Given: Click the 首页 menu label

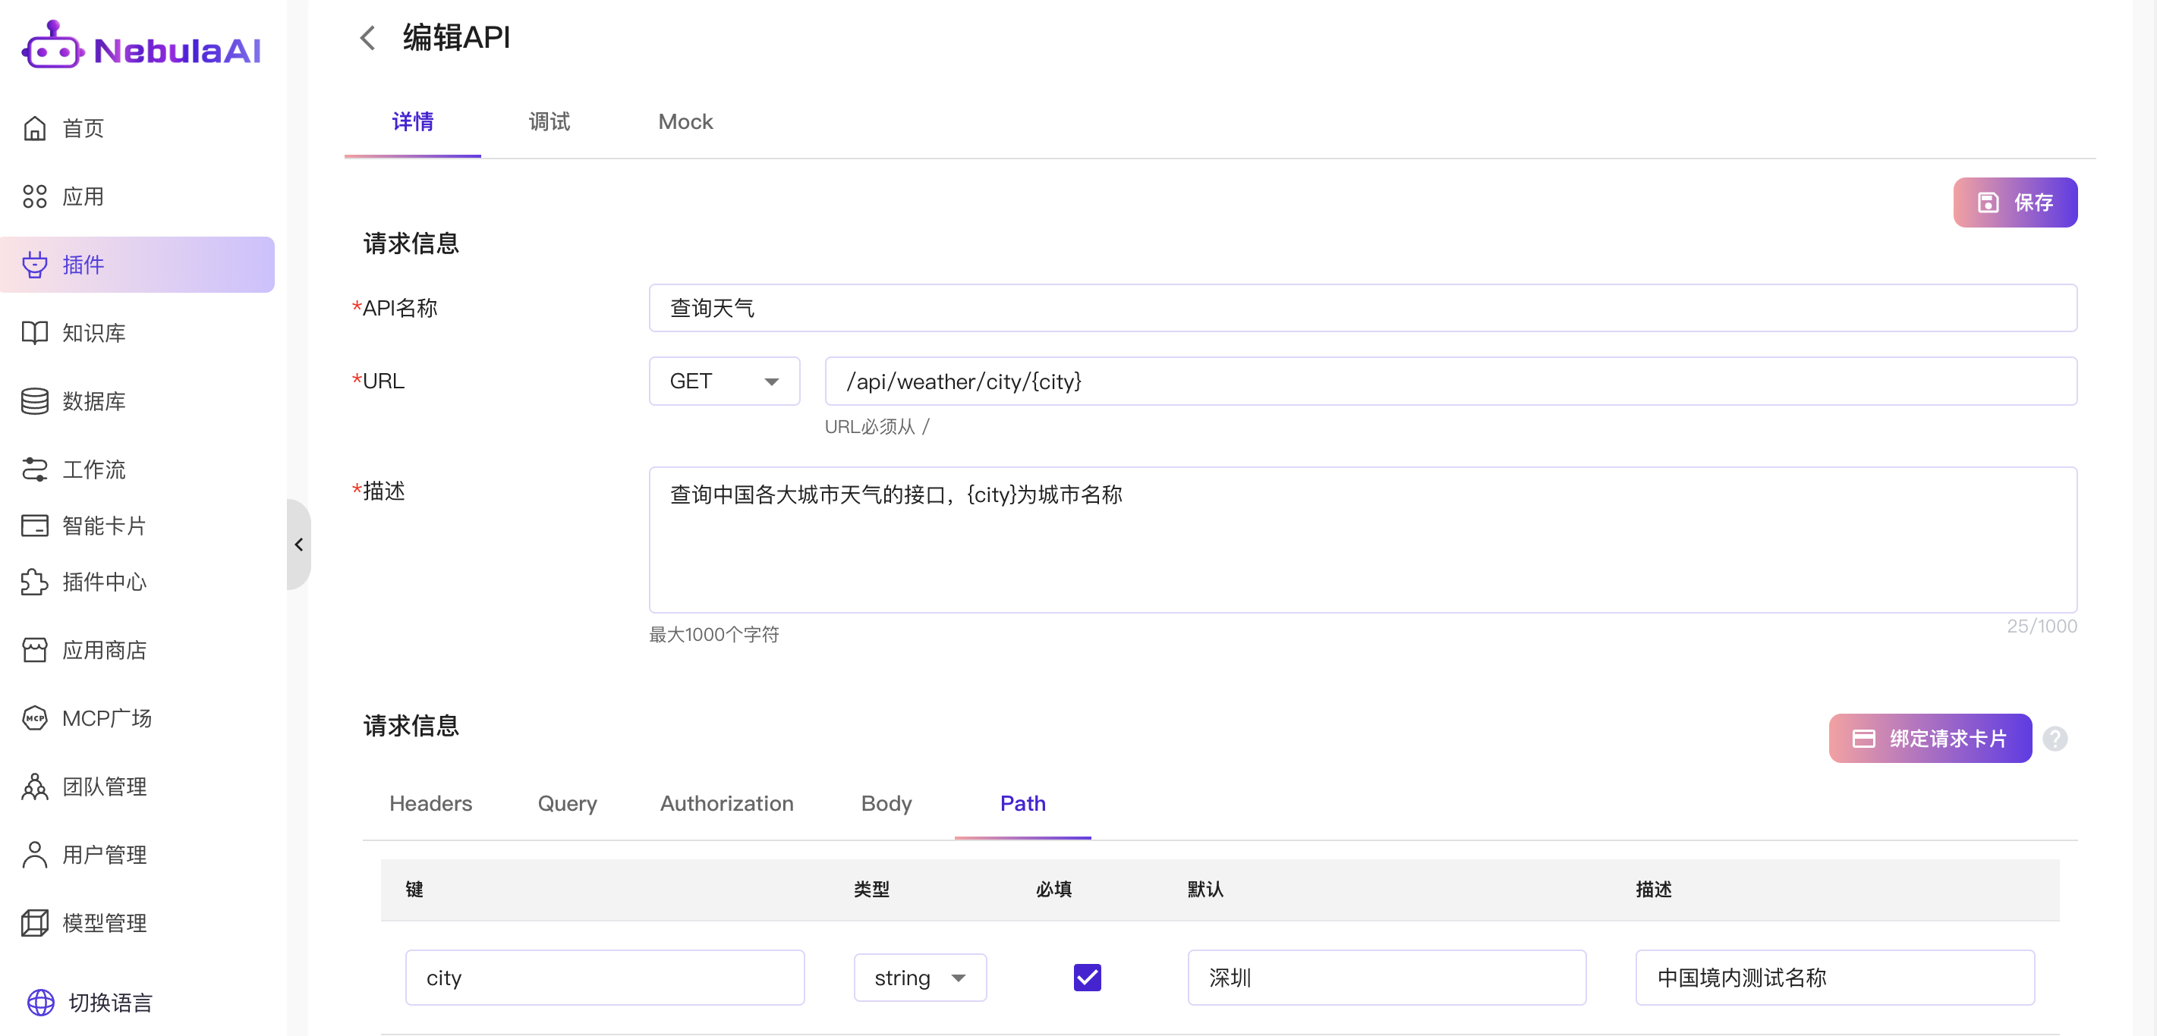Looking at the screenshot, I should pos(83,128).
